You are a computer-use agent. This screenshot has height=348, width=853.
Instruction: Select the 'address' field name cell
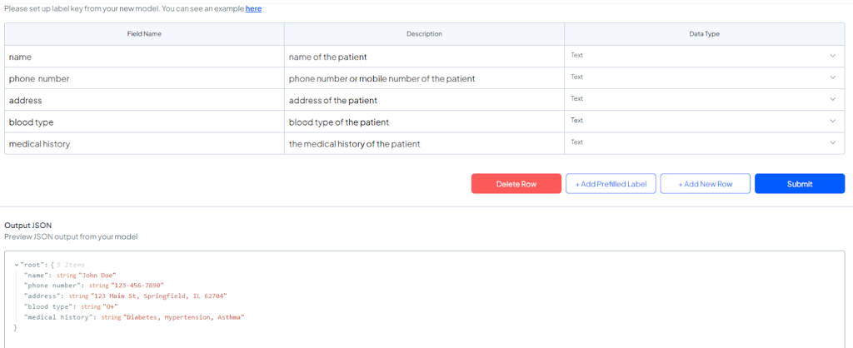point(144,100)
